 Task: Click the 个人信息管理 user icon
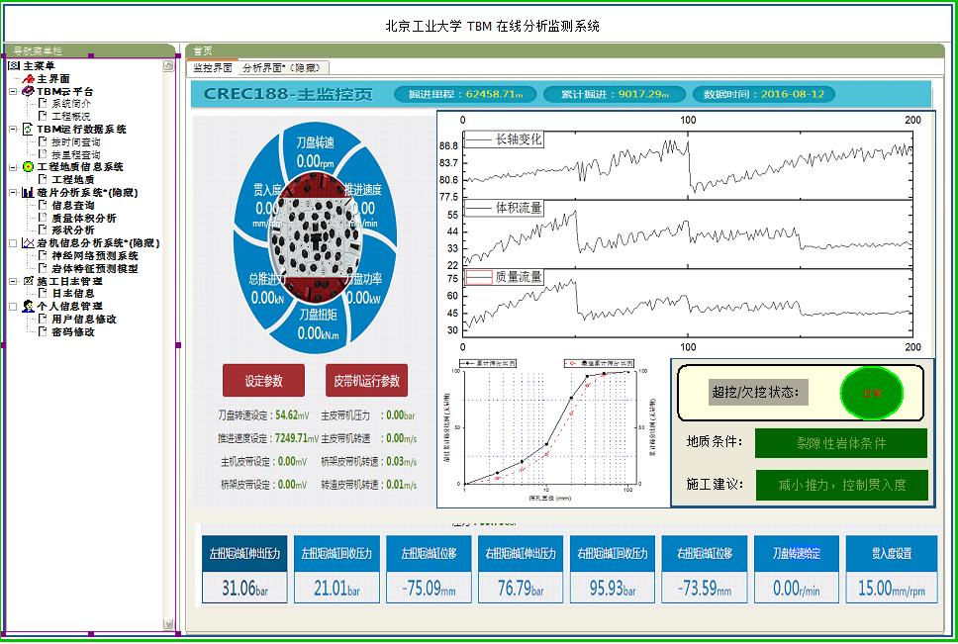[x=28, y=307]
